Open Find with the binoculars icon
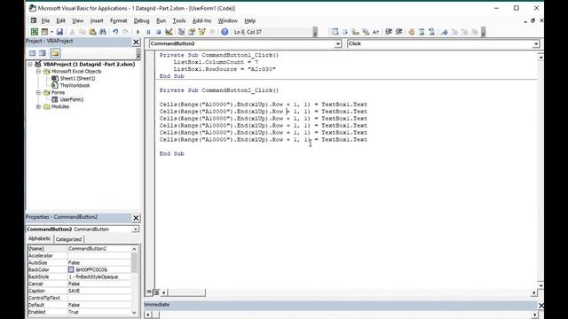The width and height of the screenshot is (568, 319). pos(103,32)
